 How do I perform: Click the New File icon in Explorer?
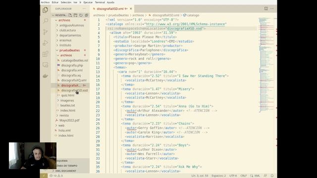tap(70, 15)
